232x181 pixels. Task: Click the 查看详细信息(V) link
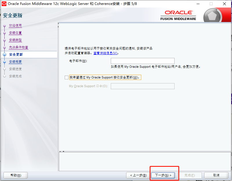coord(106,53)
